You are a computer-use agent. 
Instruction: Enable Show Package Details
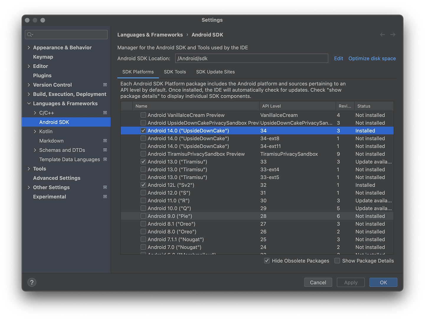[337, 261]
